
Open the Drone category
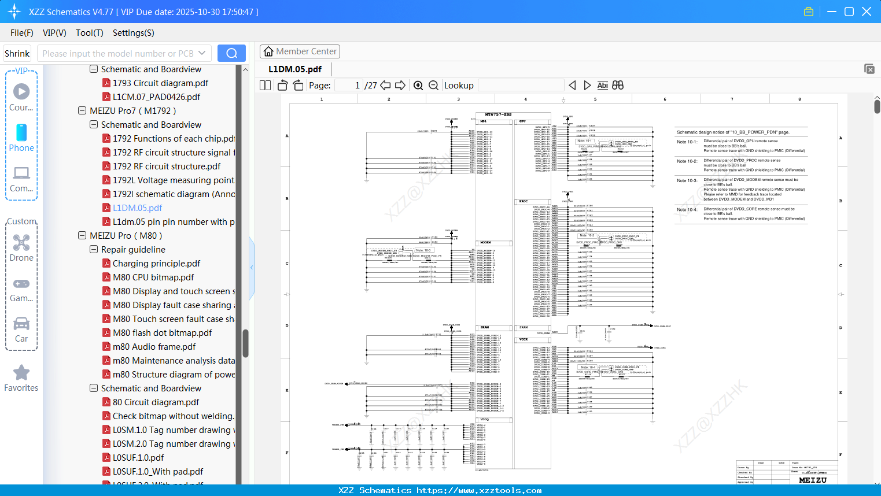(21, 247)
